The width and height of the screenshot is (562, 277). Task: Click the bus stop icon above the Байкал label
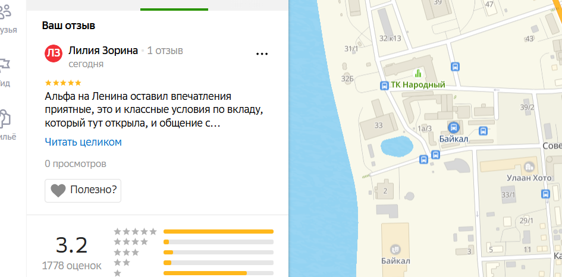click(454, 127)
